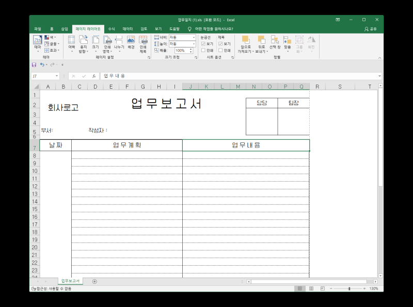
Task: Click the zoom in plus button
Action: click(x=364, y=288)
